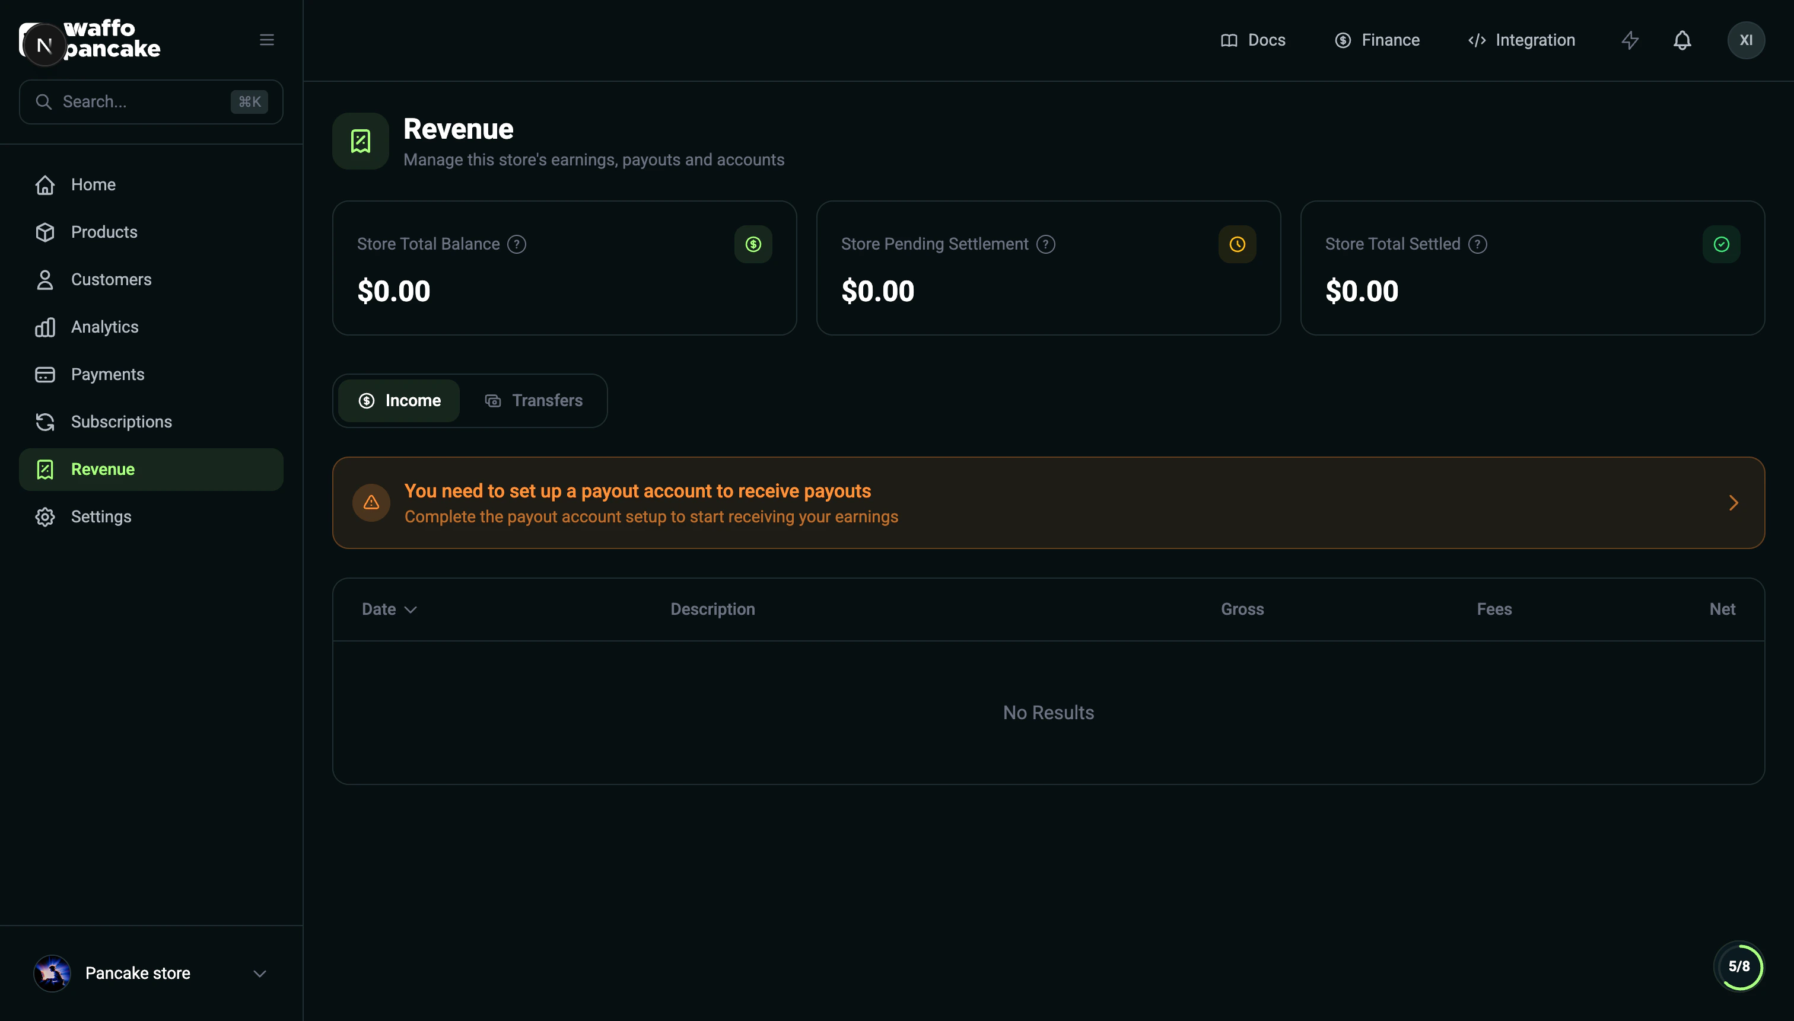Go to the Integration section

pos(1521,40)
